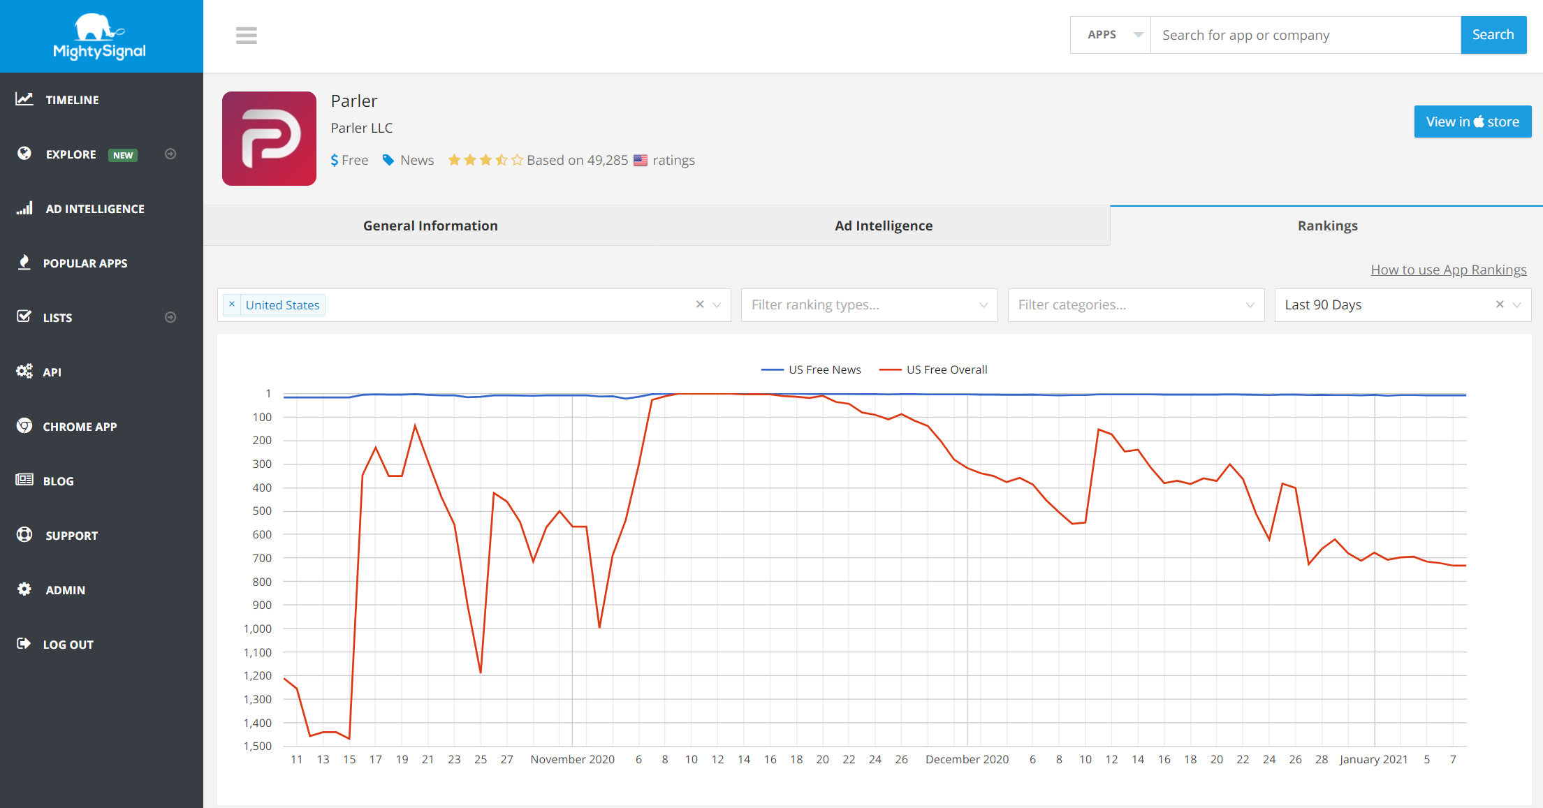The image size is (1543, 808).
Task: Toggle the hamburger sidebar menu
Action: coord(247,35)
